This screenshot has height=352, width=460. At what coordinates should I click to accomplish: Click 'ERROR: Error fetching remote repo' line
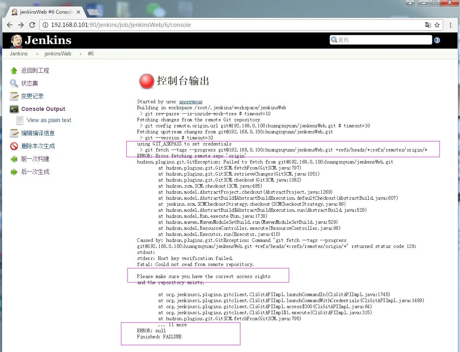191,156
